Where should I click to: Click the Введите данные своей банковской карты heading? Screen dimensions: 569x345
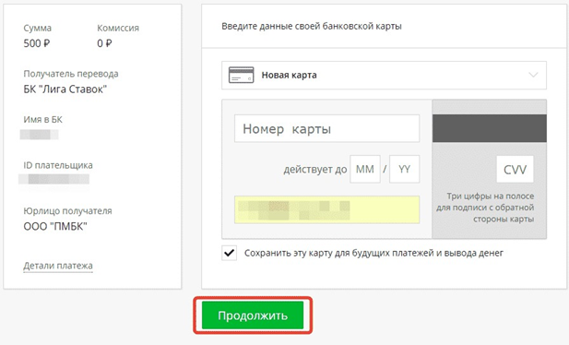pos(312,26)
